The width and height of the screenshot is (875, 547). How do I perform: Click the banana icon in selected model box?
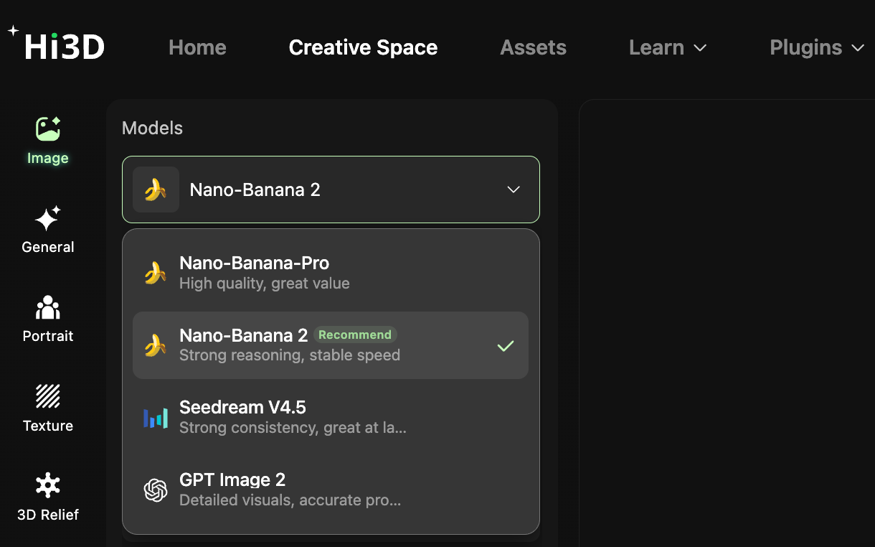(x=156, y=190)
